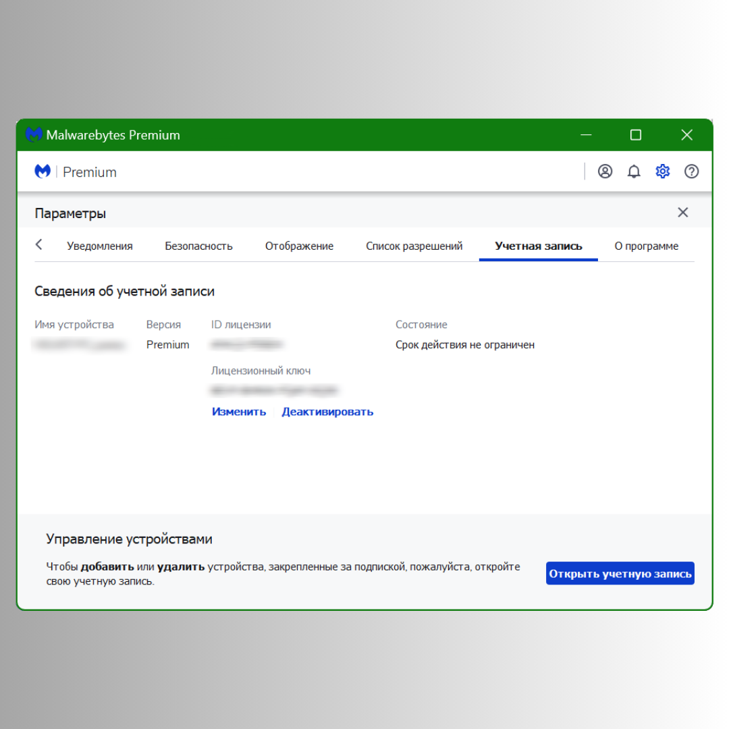The height and width of the screenshot is (729, 729).
Task: Switch to the Уведомления tab
Action: coord(99,246)
